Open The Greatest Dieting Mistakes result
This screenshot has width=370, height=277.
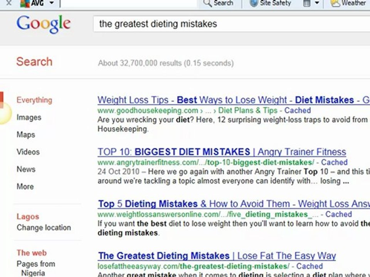click(217, 256)
